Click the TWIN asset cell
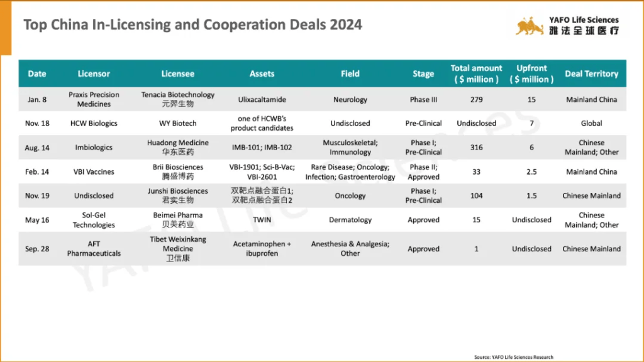Viewport: 644px width, 362px height. (x=262, y=220)
